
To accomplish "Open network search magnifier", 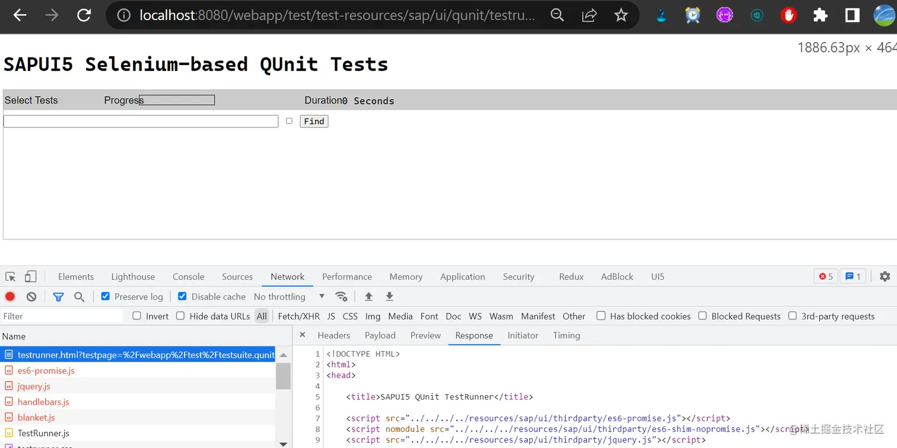I will pos(79,297).
